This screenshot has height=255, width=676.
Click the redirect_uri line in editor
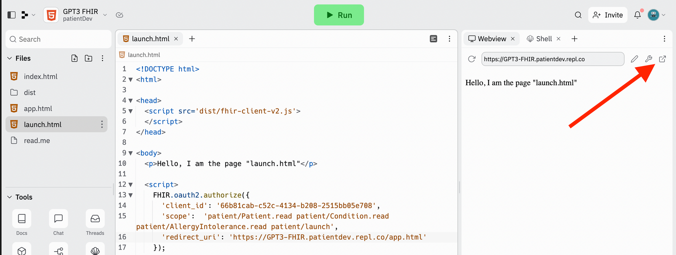pyautogui.click(x=294, y=237)
